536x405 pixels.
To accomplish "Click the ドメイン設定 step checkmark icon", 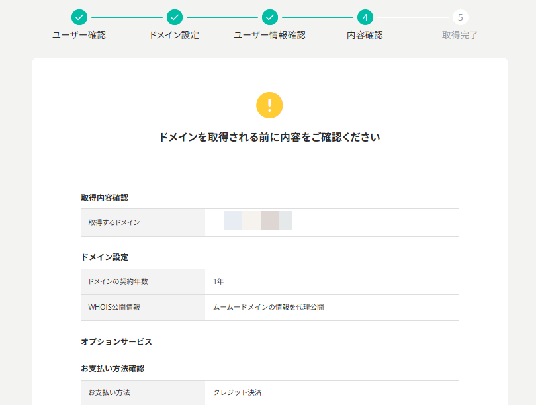I will pos(174,17).
